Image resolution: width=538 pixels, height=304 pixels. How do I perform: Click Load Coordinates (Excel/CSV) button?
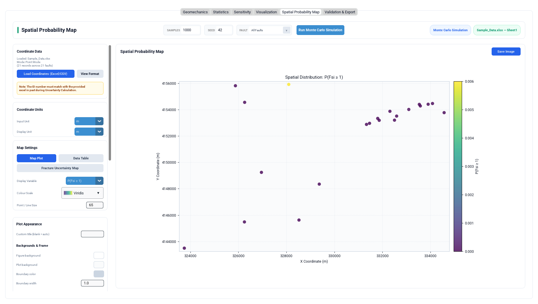46,74
